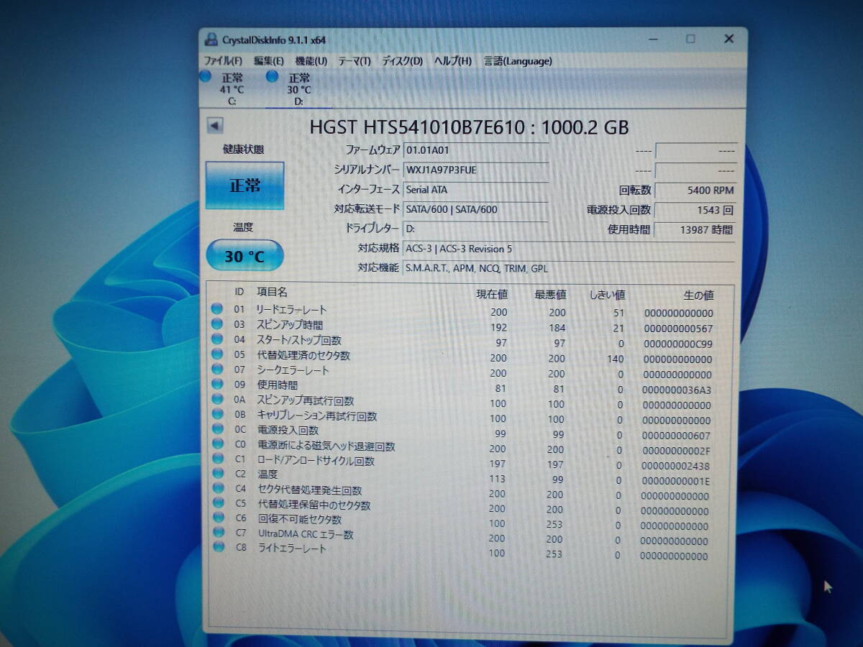Screen dimensions: 863x647
Task: Maximize the CrystalDiskInfo window
Action: [x=690, y=39]
